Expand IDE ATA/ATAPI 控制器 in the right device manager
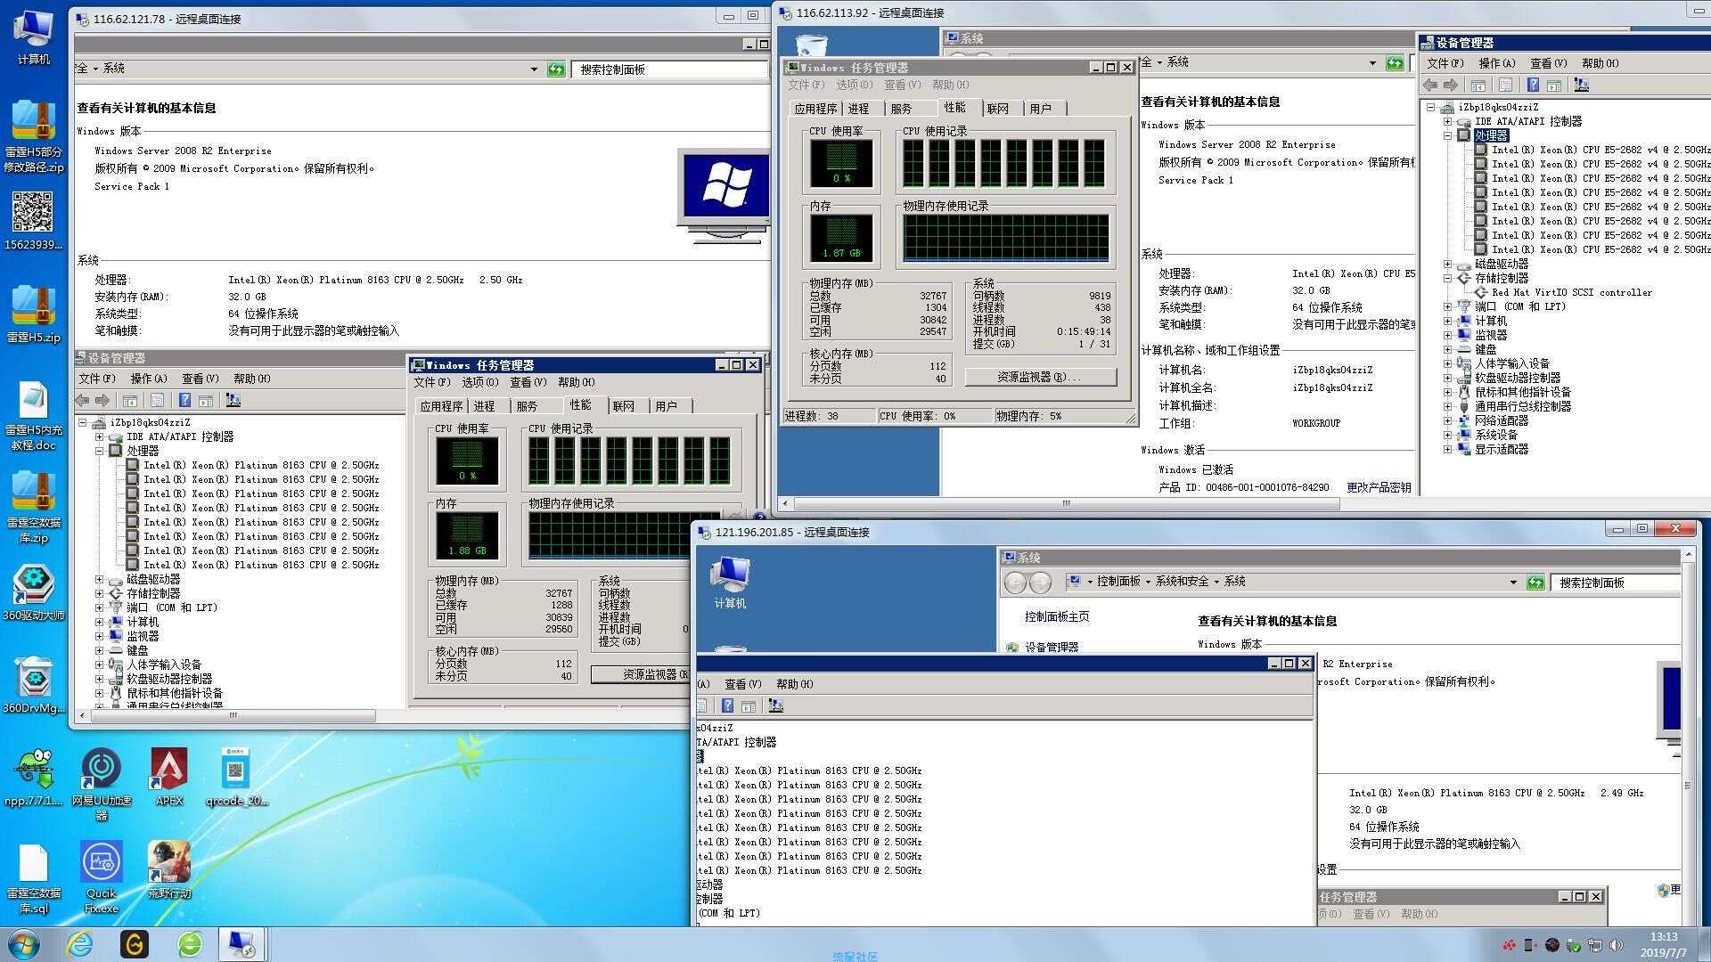 click(x=1447, y=121)
